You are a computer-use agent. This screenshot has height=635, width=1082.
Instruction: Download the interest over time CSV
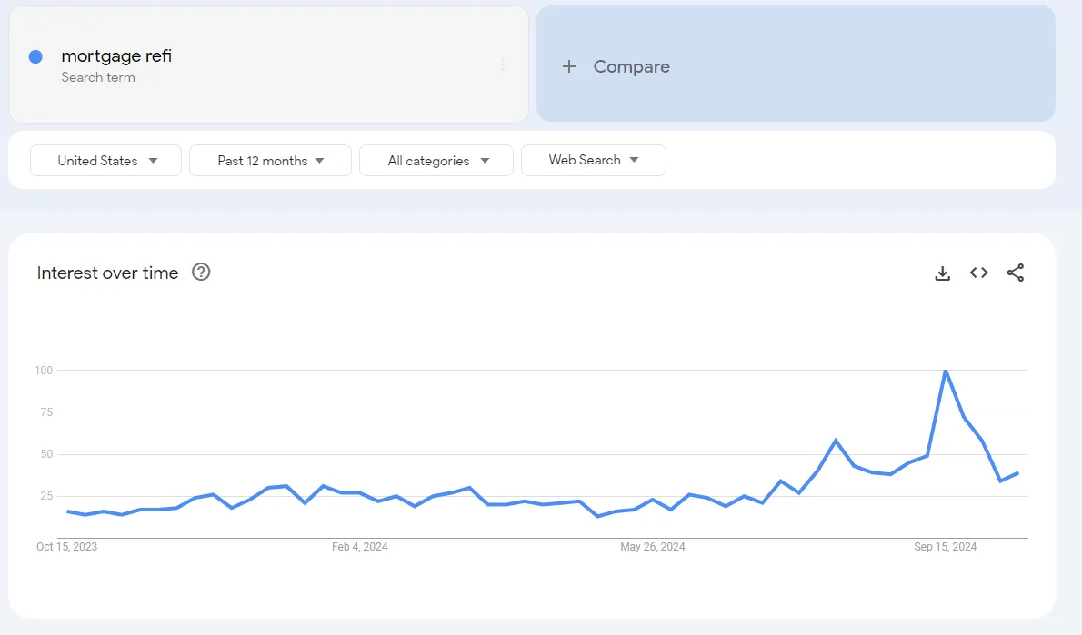943,273
